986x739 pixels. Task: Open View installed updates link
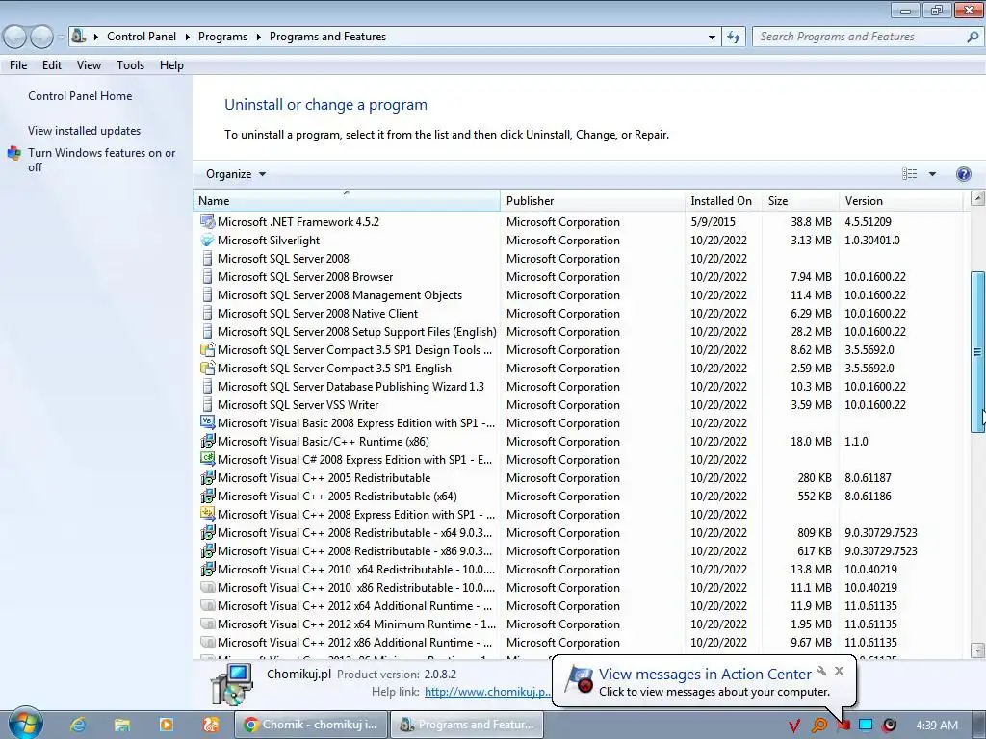click(x=85, y=131)
